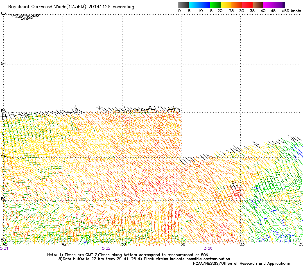Click the brown 35-40 knots legend swatch
The height and width of the screenshot is (266, 303).
coord(258,5)
